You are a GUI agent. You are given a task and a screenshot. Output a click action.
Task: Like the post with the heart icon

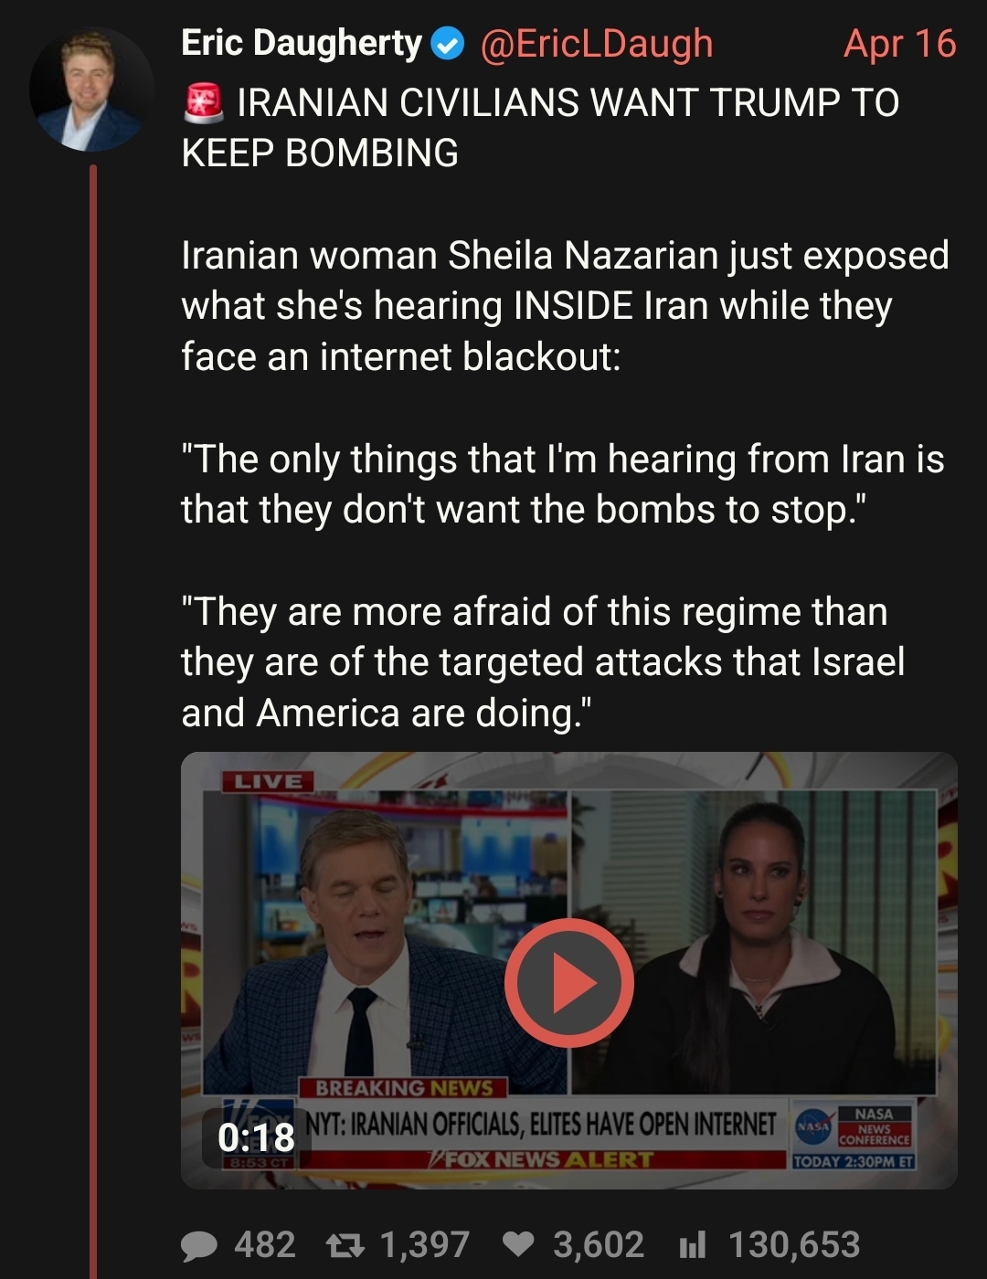pos(519,1245)
